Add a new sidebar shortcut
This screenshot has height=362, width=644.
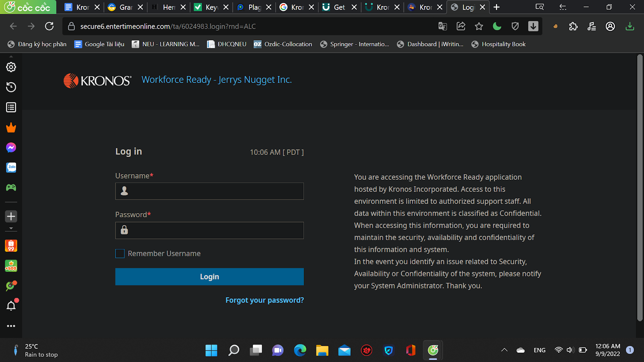point(11,216)
